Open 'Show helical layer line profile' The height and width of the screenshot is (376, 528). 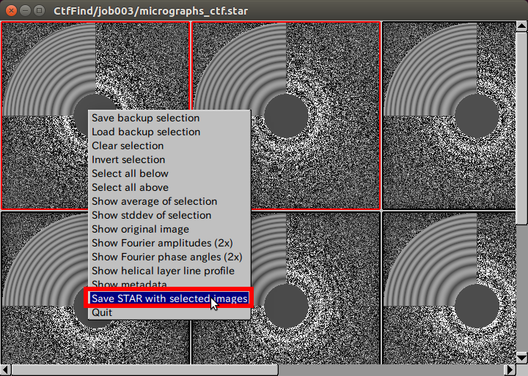tap(163, 271)
